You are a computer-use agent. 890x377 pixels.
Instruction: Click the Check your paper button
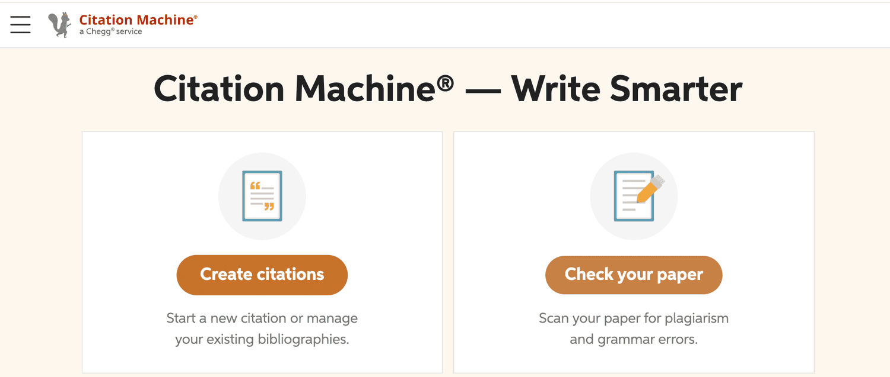[x=634, y=275]
